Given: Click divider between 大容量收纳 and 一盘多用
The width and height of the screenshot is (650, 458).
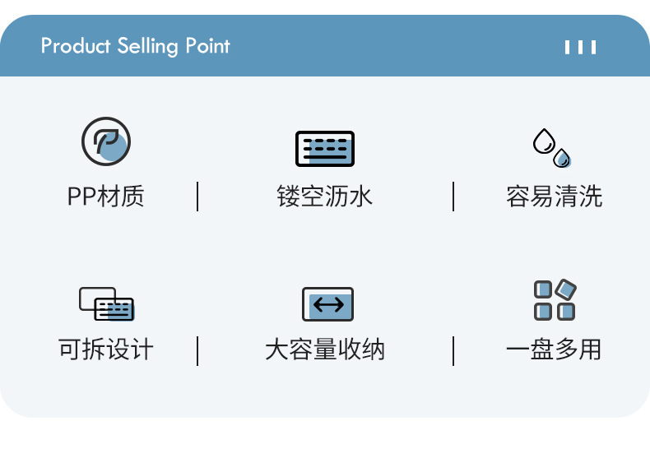Looking at the screenshot, I should coord(453,350).
